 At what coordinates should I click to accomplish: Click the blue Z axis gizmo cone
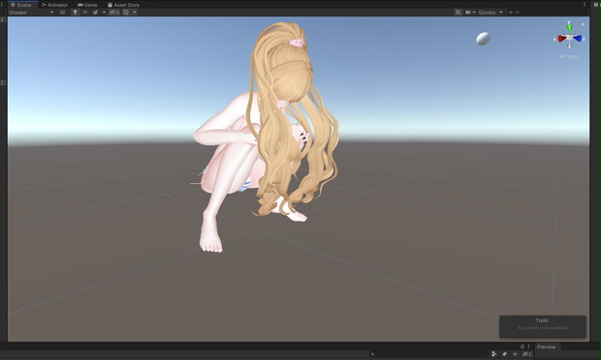tap(577, 39)
